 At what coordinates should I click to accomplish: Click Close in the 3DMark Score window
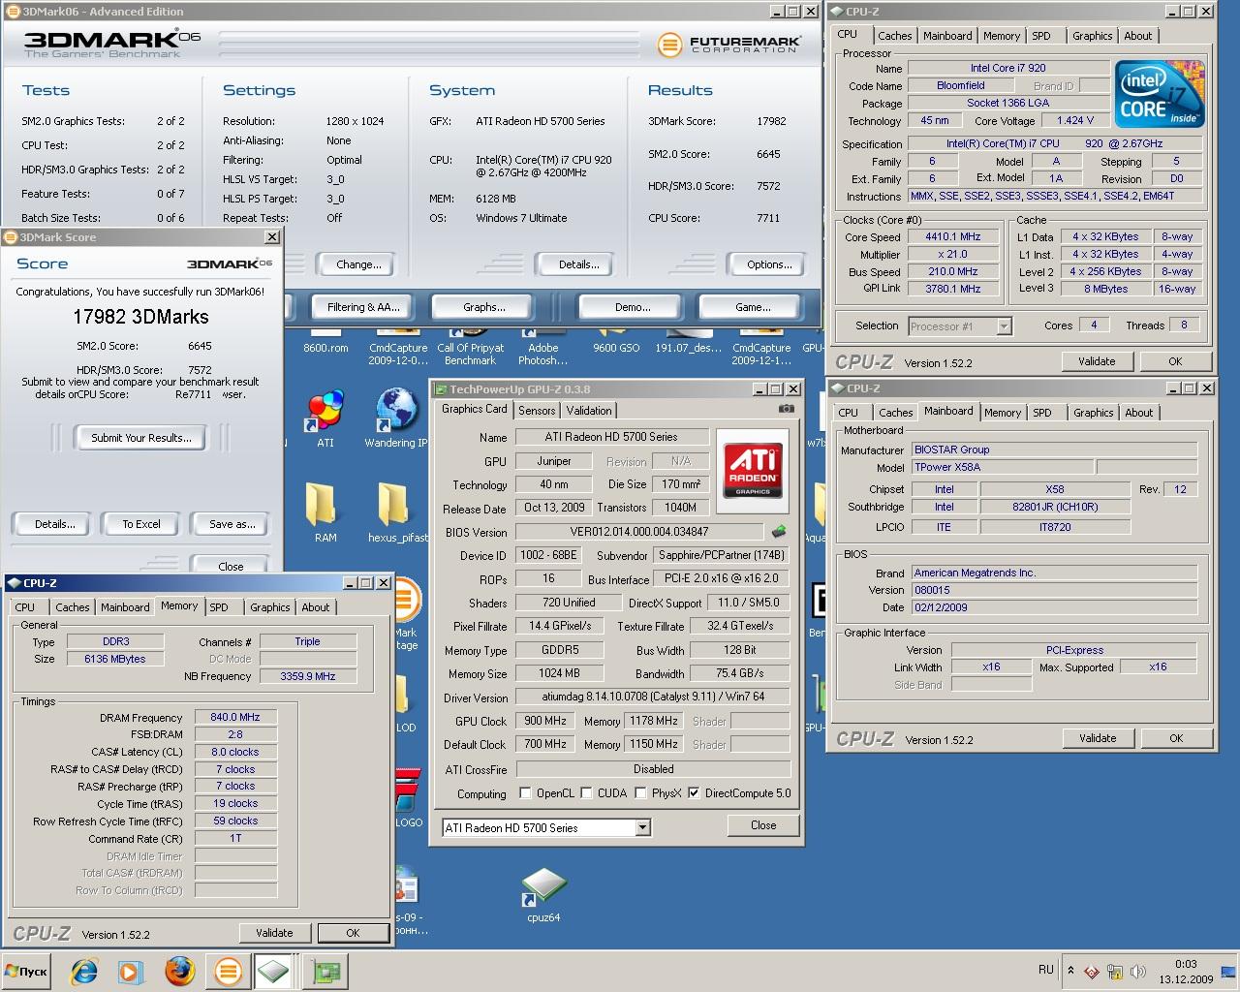click(231, 566)
